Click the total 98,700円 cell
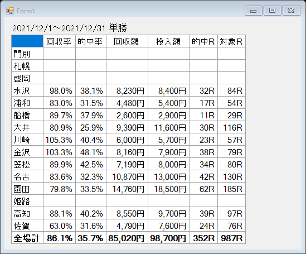The height and width of the screenshot is (254, 306). pos(169,238)
